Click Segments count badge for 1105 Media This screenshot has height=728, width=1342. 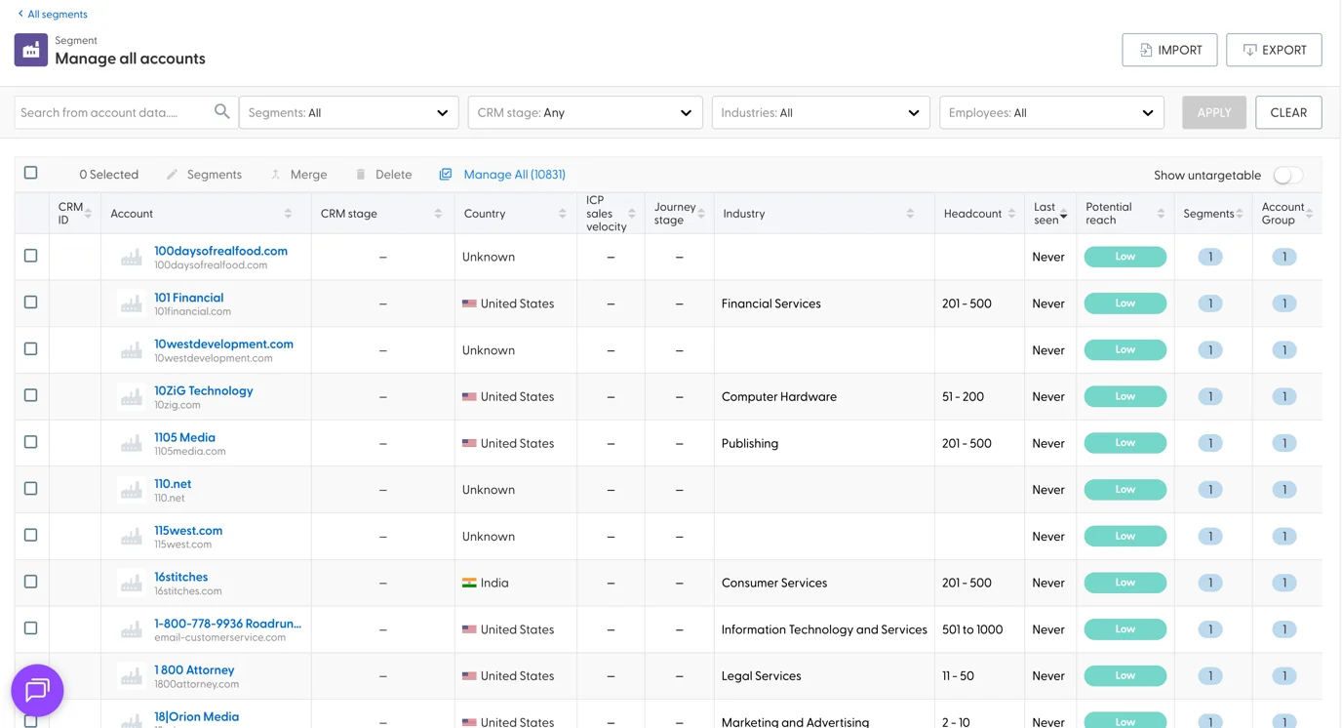(x=1210, y=443)
